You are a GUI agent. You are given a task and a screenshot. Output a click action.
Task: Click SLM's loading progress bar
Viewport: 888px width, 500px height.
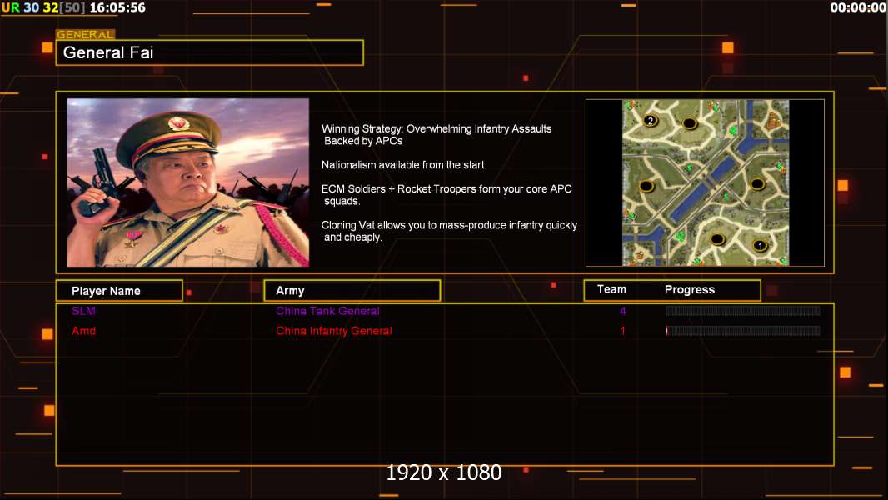(x=743, y=310)
